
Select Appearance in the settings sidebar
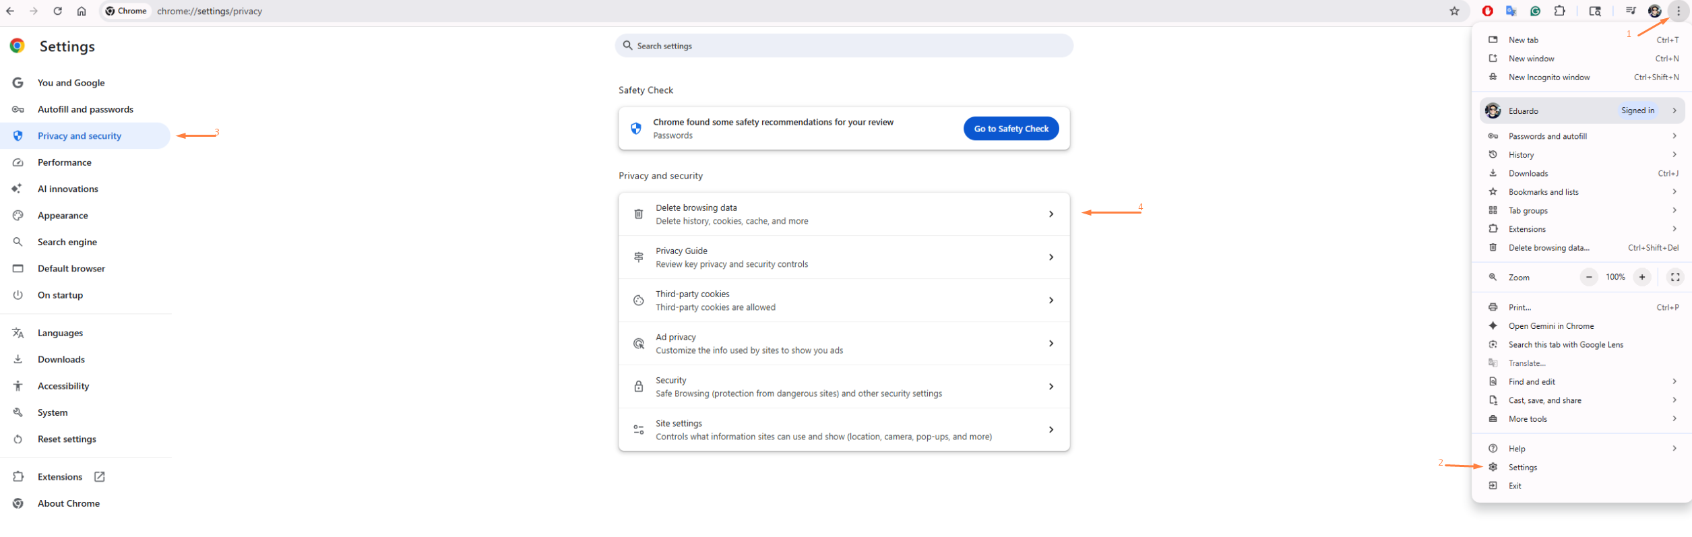click(63, 216)
